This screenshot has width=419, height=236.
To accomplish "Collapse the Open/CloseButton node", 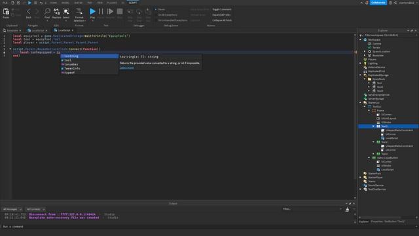I will pyautogui.click(x=369, y=157).
